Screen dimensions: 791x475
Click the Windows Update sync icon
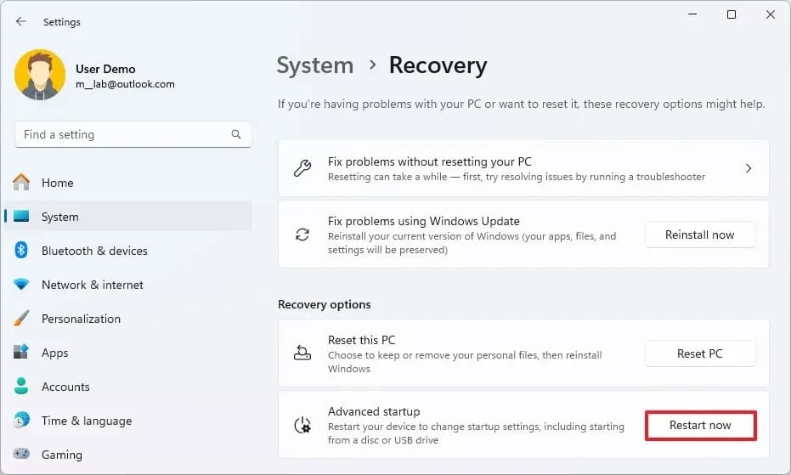tap(302, 235)
